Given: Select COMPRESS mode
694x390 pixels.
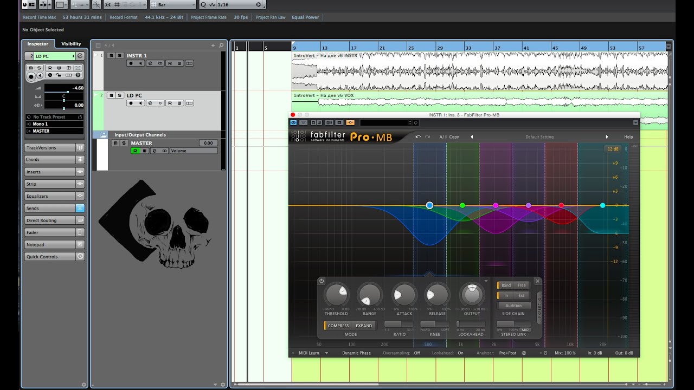Looking at the screenshot, I should (338, 326).
